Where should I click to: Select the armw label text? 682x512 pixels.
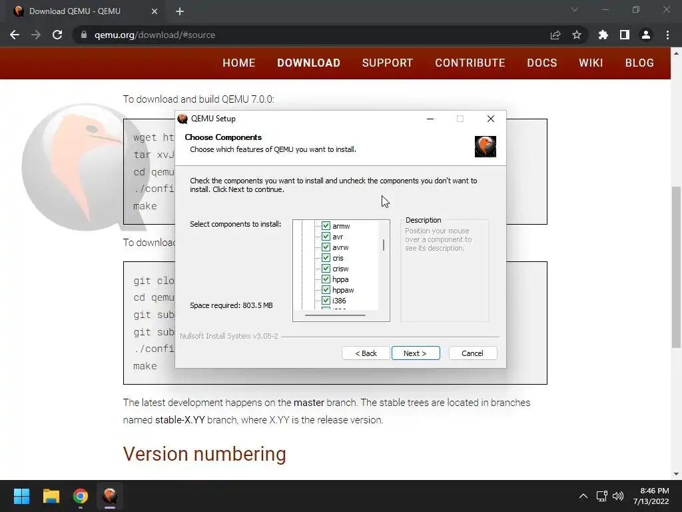(341, 226)
